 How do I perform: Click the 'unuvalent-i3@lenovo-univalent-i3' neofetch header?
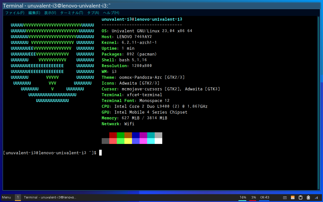pyautogui.click(x=142, y=19)
